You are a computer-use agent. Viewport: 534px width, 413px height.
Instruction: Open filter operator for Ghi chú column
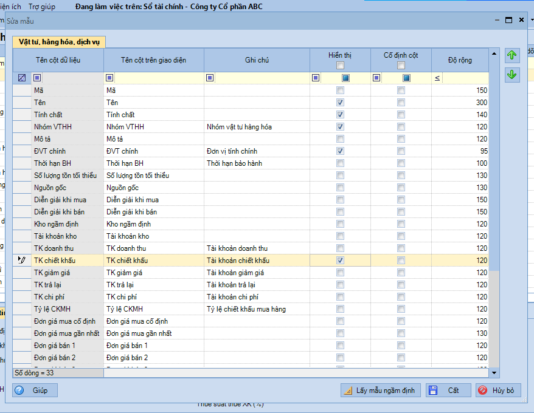(210, 78)
